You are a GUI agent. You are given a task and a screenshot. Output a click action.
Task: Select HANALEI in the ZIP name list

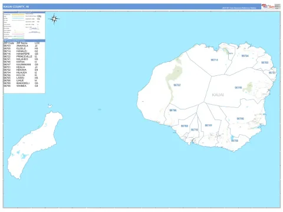22,51
